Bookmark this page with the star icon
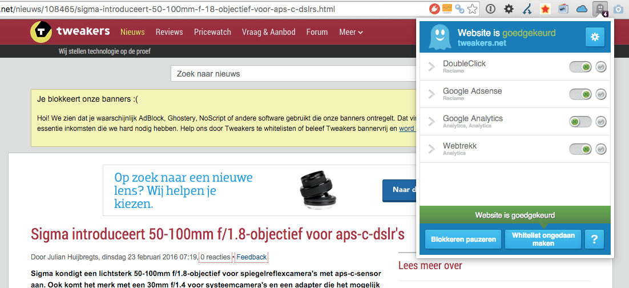This screenshot has width=629, height=288. click(473, 9)
